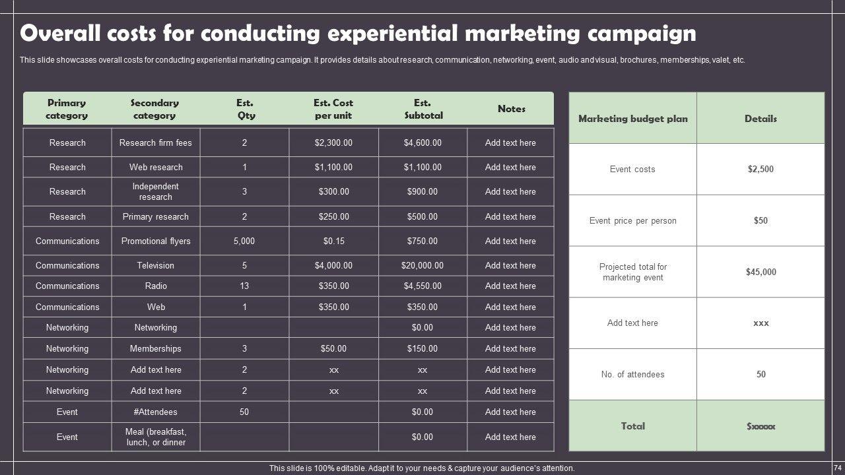The width and height of the screenshot is (845, 475).
Task: Select the '$xxxxx' total value cell
Action: [x=760, y=426]
